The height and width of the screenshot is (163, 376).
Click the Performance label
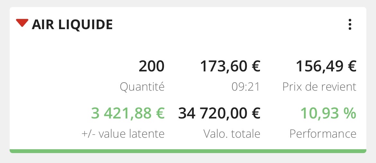pyautogui.click(x=323, y=134)
